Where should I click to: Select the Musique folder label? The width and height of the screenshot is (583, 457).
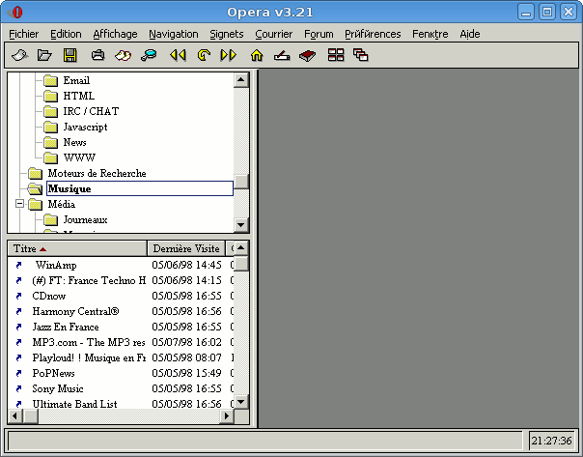coord(140,188)
